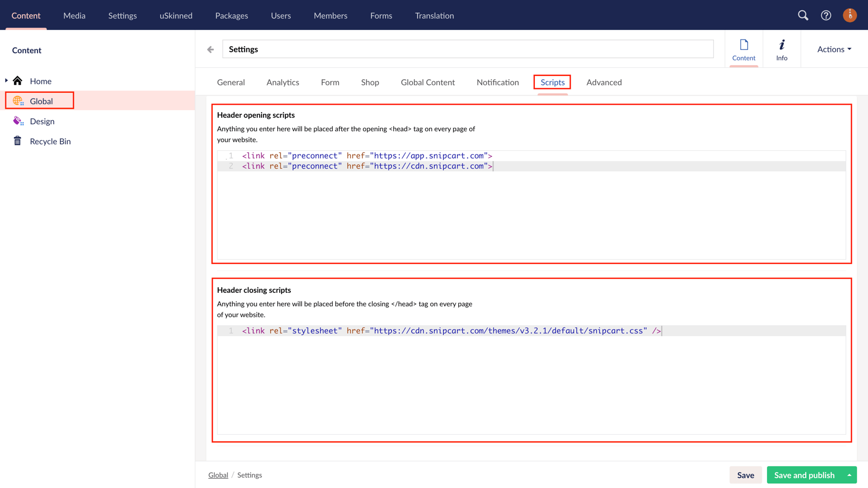Image resolution: width=868 pixels, height=488 pixels.
Task: Expand the Home tree node
Action: (6, 80)
